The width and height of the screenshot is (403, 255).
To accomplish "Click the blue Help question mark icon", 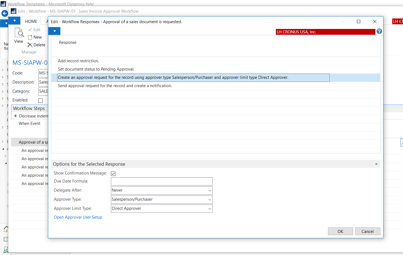I will tap(379, 31).
